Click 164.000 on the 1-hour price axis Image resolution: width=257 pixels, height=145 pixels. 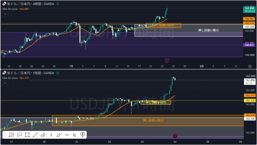coord(250,76)
